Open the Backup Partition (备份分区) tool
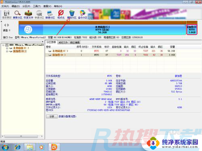The width and height of the screenshot is (202, 151). 82,14
